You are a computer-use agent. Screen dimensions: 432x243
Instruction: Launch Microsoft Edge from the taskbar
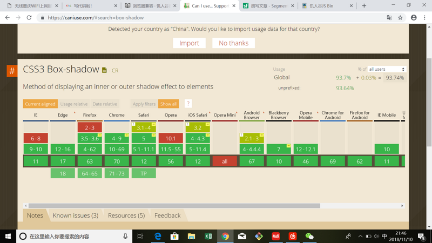coord(158,237)
